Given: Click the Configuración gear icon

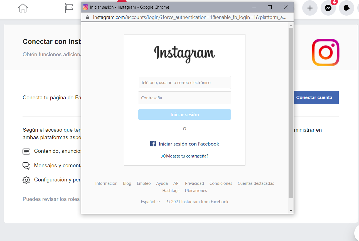Looking at the screenshot, I should (x=26, y=180).
